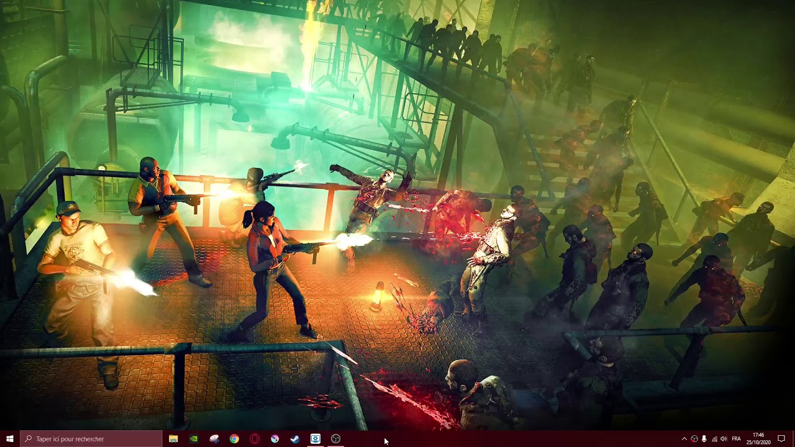The width and height of the screenshot is (795, 447).
Task: Change the FRA input language
Action: point(737,439)
